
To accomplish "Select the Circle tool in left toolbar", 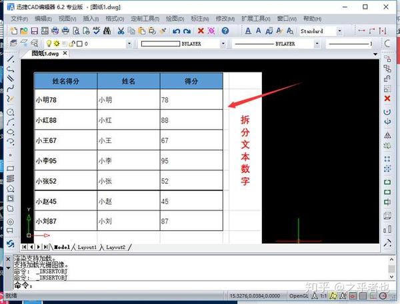I will [x=11, y=112].
